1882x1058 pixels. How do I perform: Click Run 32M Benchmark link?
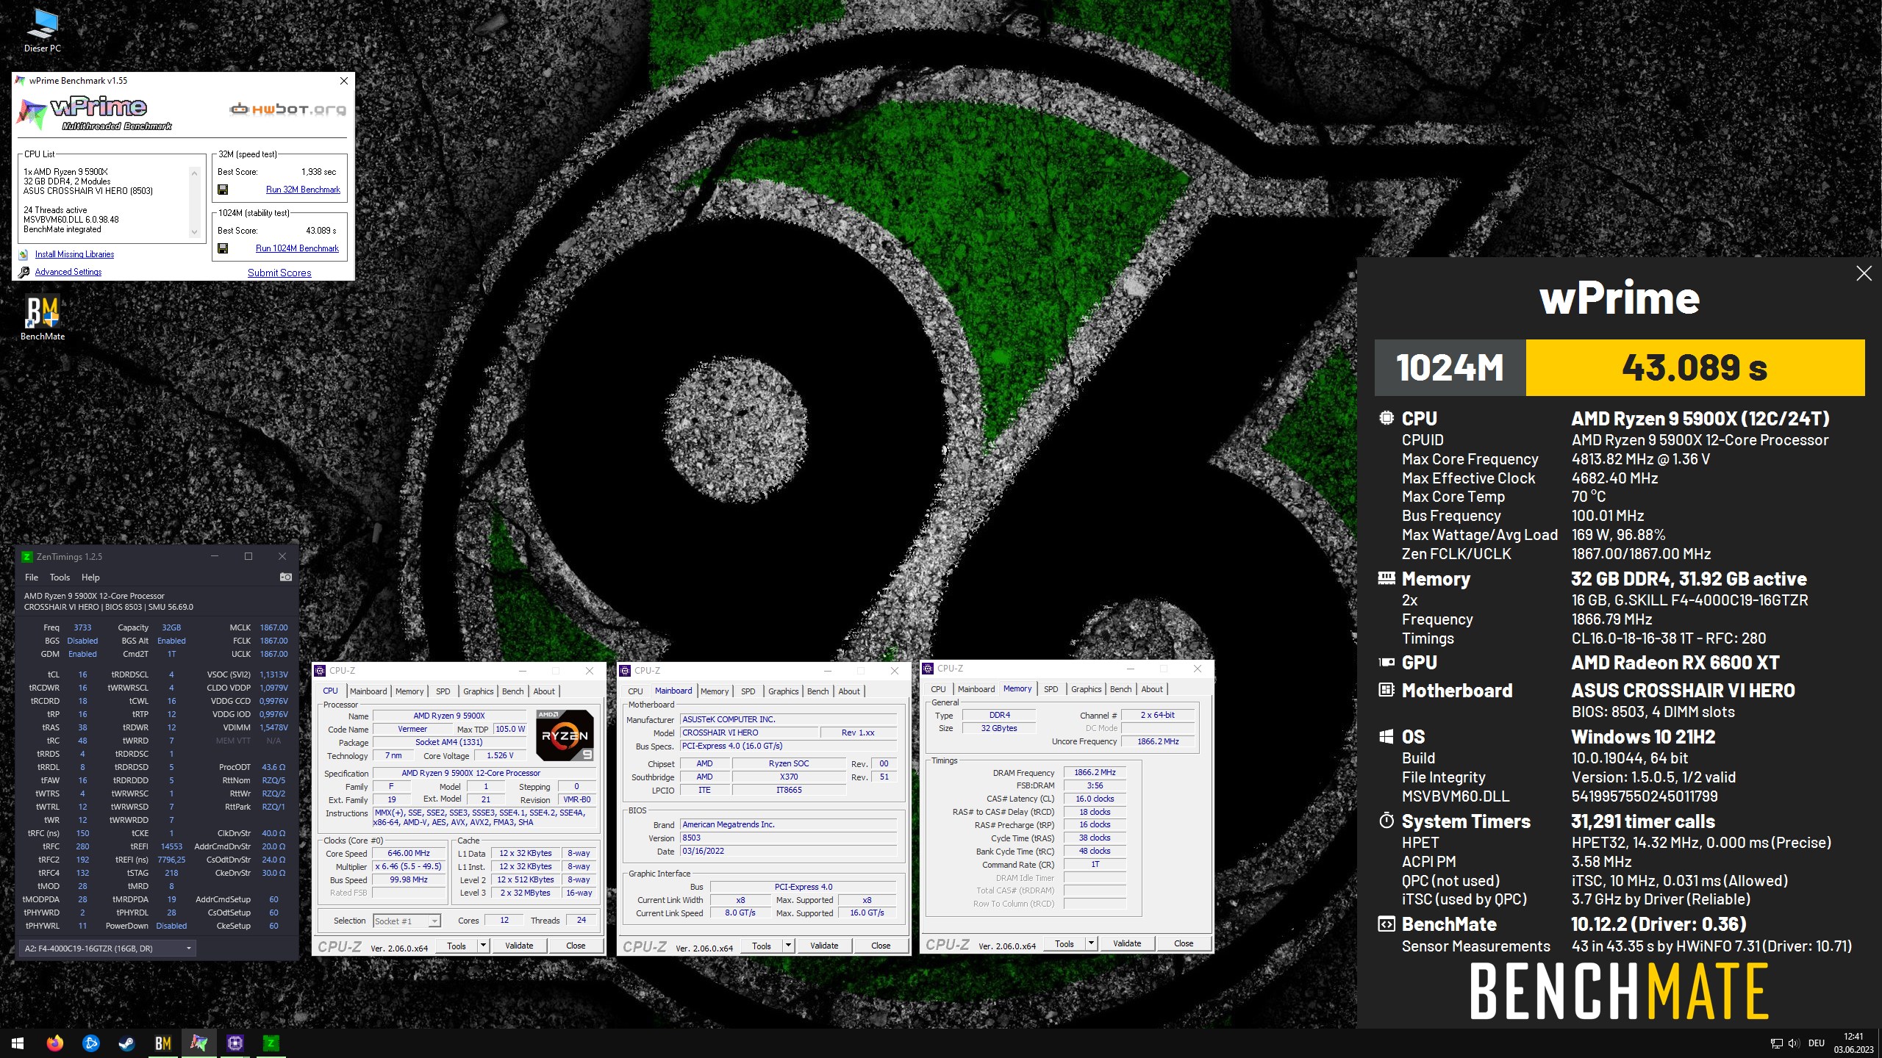tap(303, 190)
